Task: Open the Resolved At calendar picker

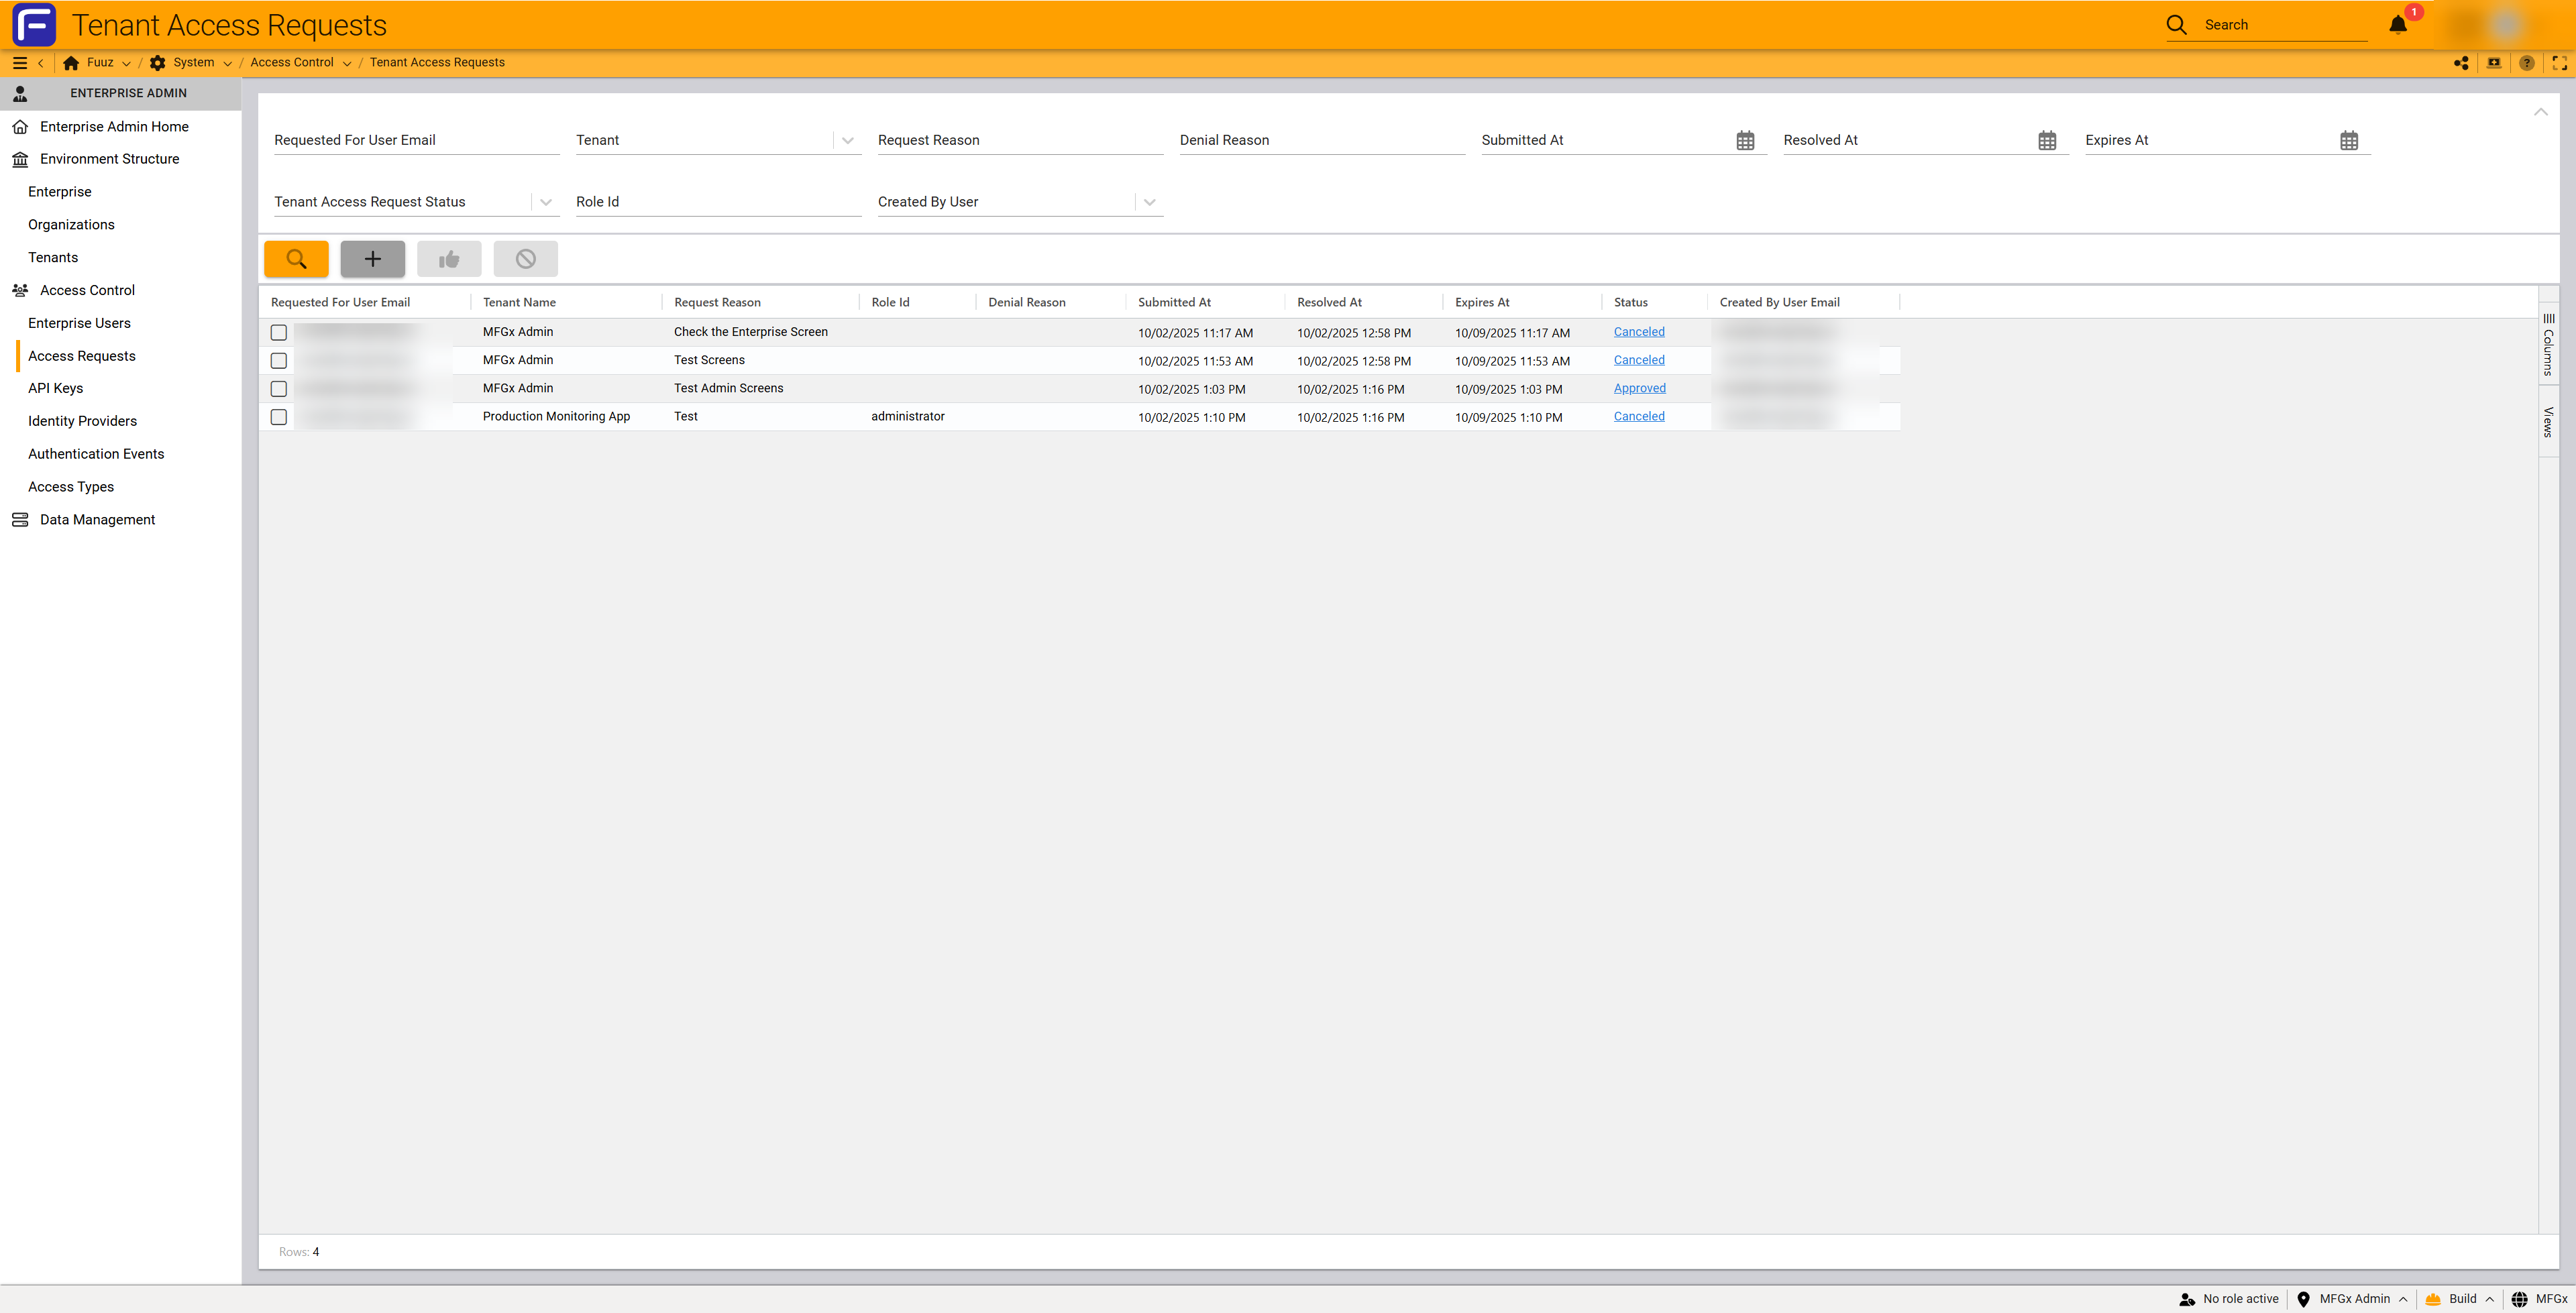Action: (x=2047, y=141)
